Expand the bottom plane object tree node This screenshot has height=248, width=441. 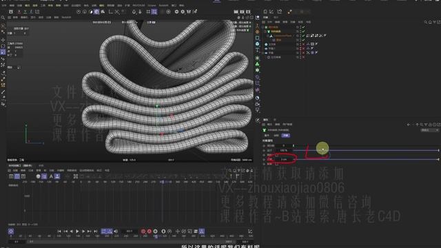pyautogui.click(x=263, y=53)
